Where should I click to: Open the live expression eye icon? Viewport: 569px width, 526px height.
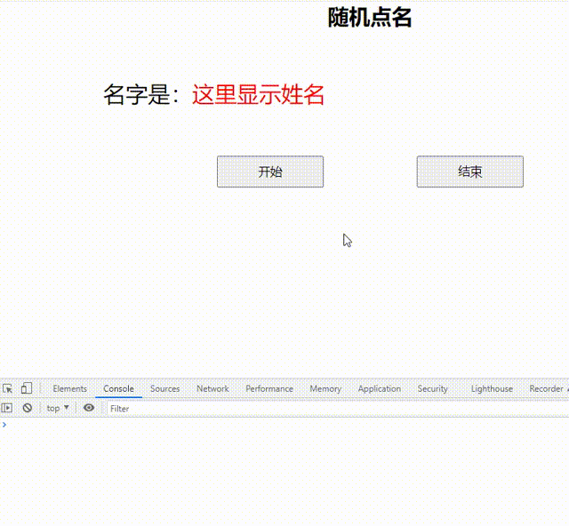coord(89,408)
